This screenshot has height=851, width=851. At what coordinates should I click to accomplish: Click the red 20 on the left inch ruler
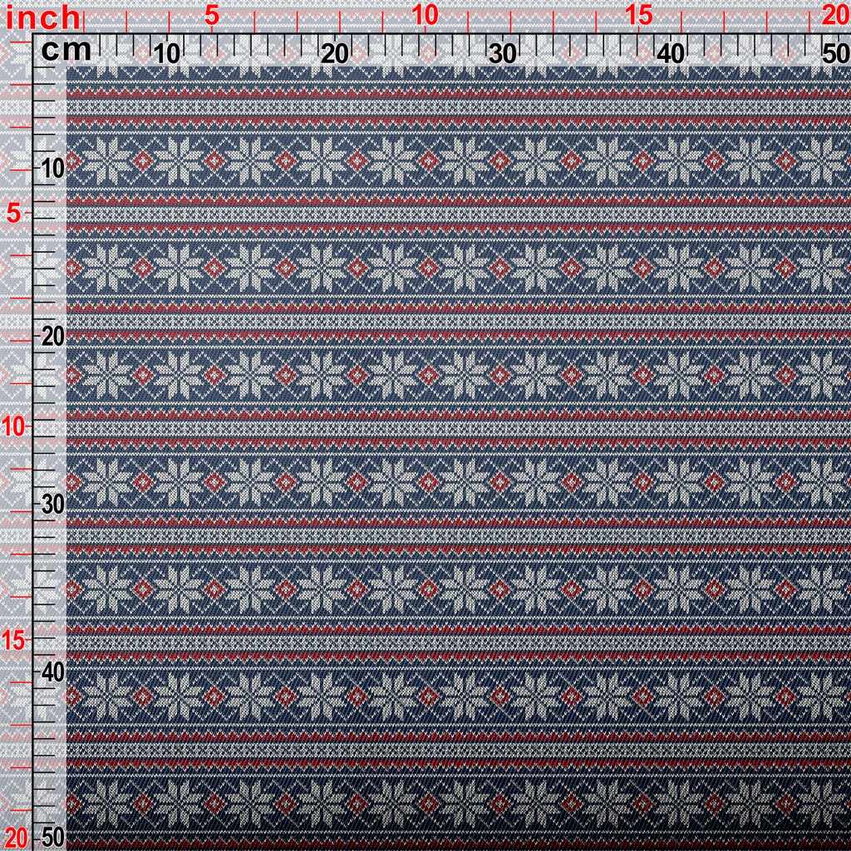coord(16,836)
